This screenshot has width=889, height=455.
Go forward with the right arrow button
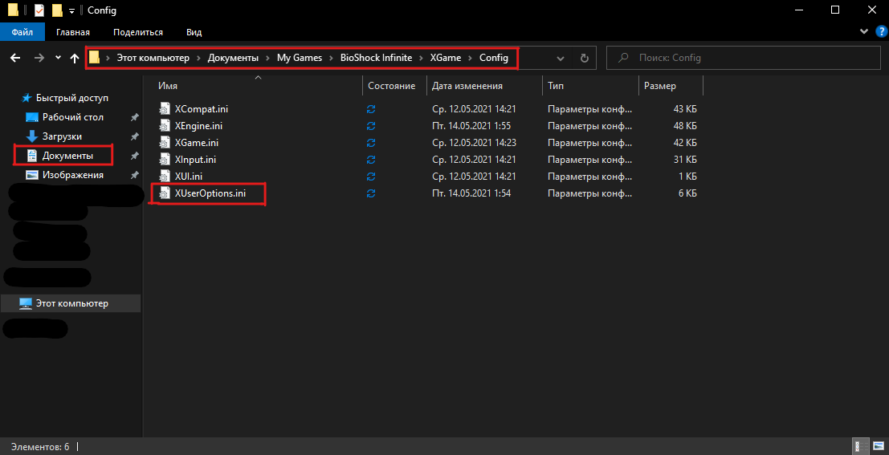coord(39,58)
